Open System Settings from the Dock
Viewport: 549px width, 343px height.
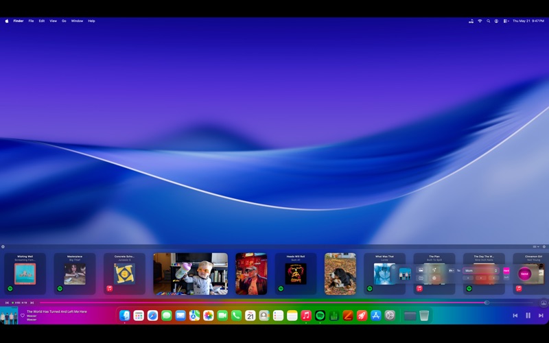(390, 316)
